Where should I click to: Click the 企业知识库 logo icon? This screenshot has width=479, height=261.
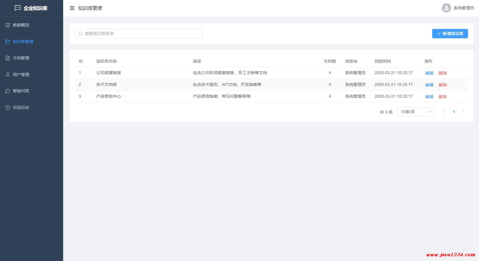(18, 8)
